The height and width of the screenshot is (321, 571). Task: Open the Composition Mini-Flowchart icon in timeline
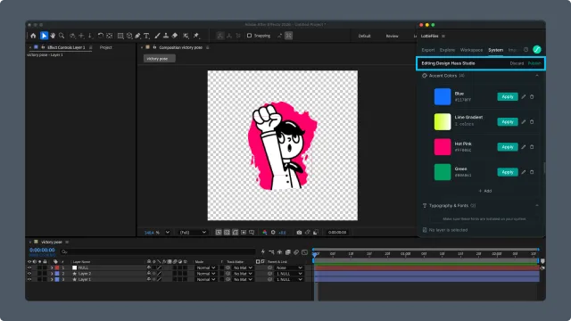point(271,251)
